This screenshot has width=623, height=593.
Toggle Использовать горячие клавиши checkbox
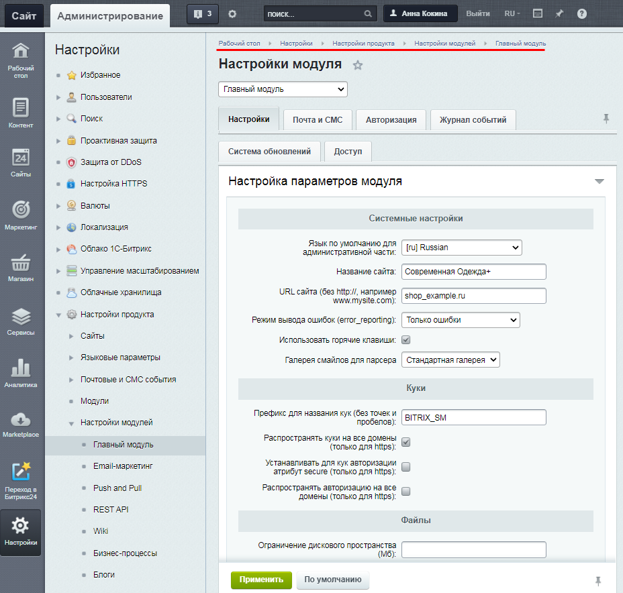point(405,339)
